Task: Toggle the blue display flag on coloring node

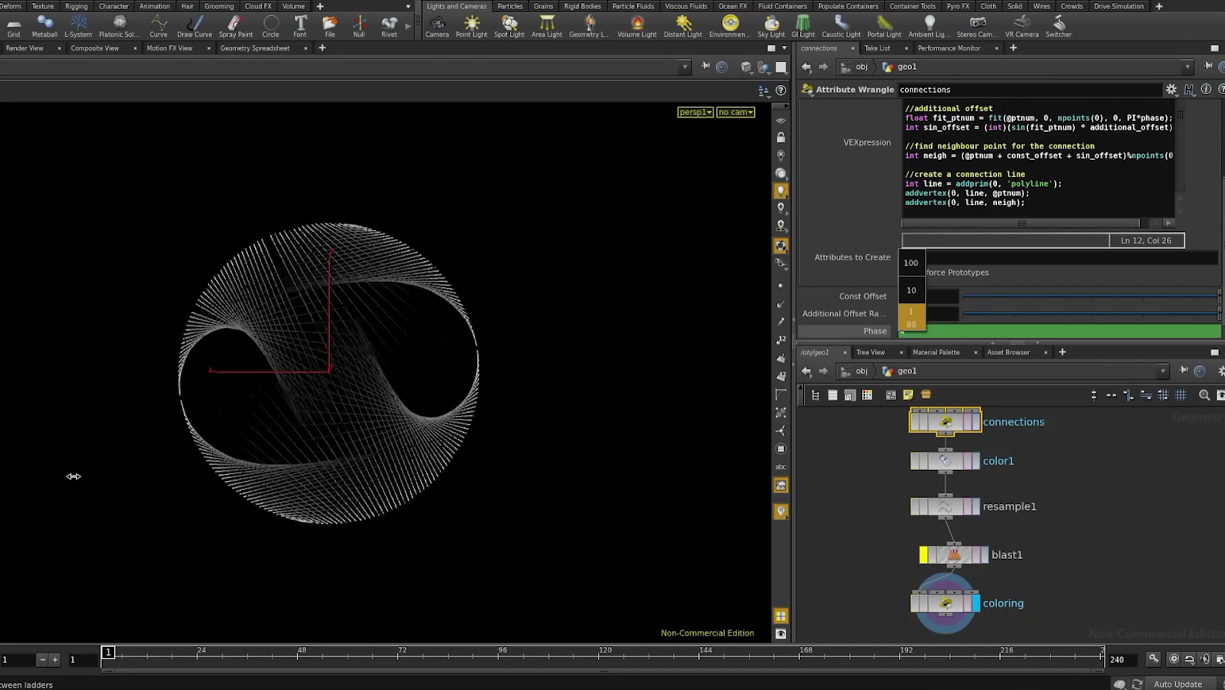Action: (x=976, y=603)
